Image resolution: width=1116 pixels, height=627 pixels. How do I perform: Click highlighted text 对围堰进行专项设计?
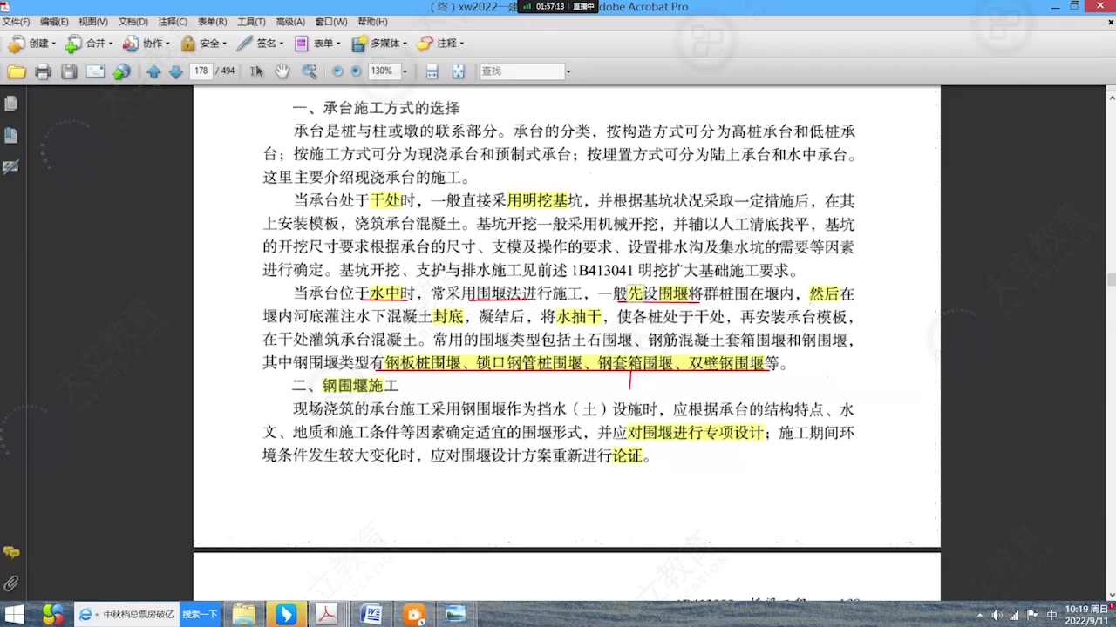(696, 432)
